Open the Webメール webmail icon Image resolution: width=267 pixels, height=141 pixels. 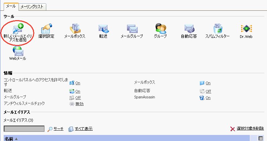(17, 51)
